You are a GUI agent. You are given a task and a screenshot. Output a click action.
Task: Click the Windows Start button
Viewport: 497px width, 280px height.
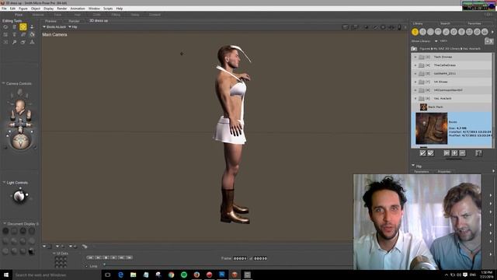tap(5, 275)
